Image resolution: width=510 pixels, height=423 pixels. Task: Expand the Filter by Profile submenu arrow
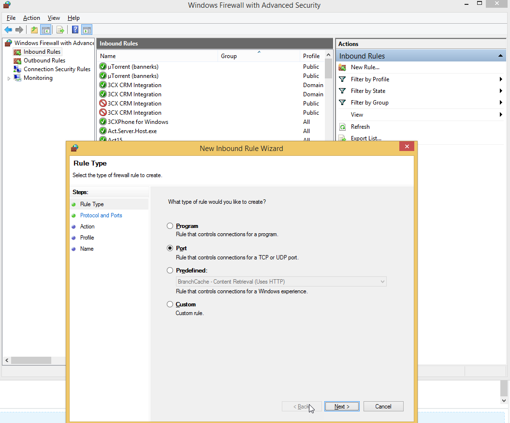pyautogui.click(x=501, y=79)
